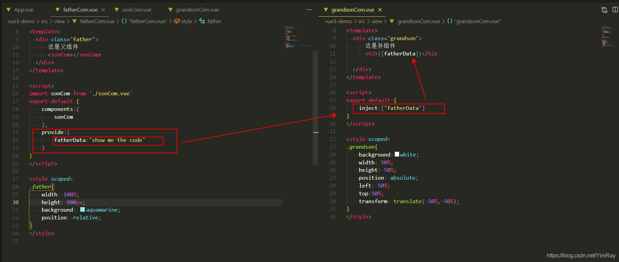
Task: Click the components key in left script
Action: 57,109
